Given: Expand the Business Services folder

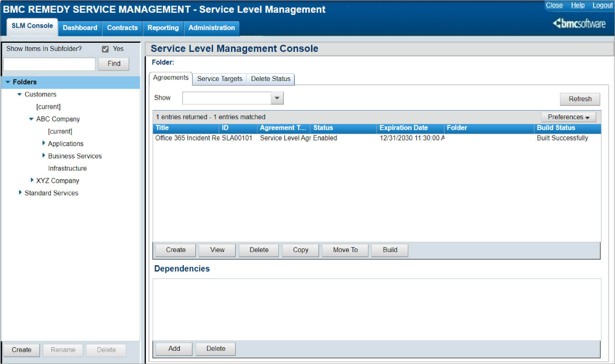Looking at the screenshot, I should pos(43,156).
